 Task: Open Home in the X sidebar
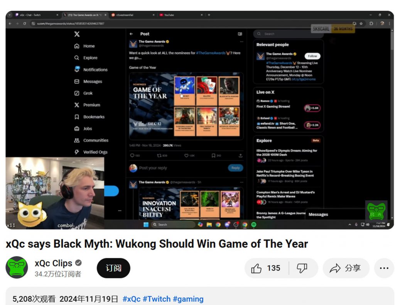coord(84,46)
